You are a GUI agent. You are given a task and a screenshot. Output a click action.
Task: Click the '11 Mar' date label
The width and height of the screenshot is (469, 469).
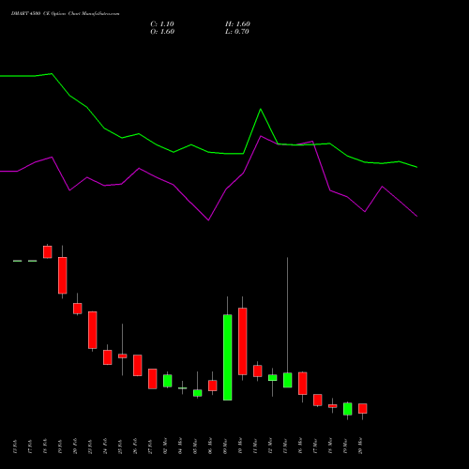[255, 446]
